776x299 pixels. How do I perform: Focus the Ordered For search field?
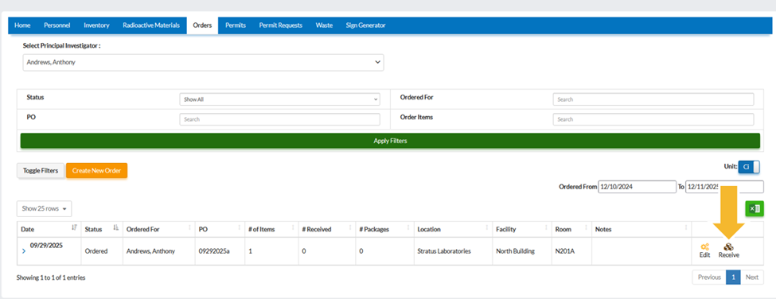653,99
